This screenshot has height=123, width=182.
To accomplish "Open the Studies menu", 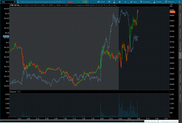I will pos(158,2).
